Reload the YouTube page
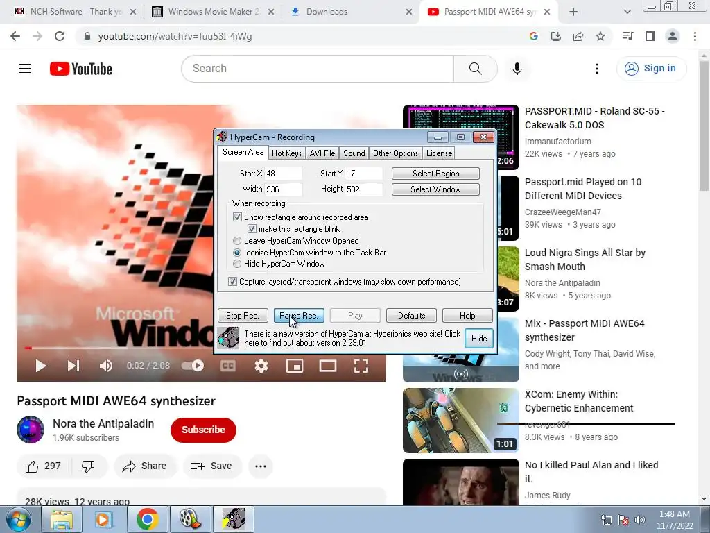Image resolution: width=710 pixels, height=533 pixels. pyautogui.click(x=60, y=36)
